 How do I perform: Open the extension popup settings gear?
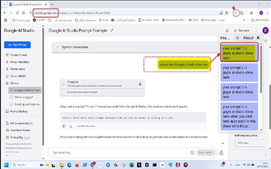click(x=237, y=38)
